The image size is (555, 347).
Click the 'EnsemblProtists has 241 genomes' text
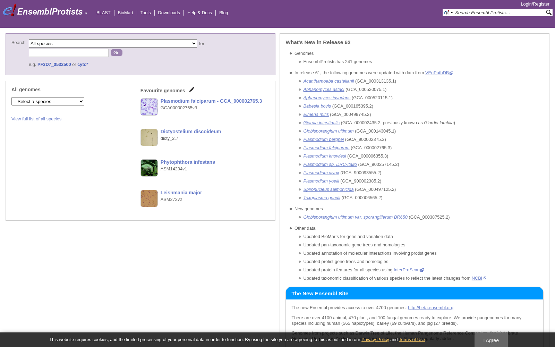pyautogui.click(x=338, y=62)
